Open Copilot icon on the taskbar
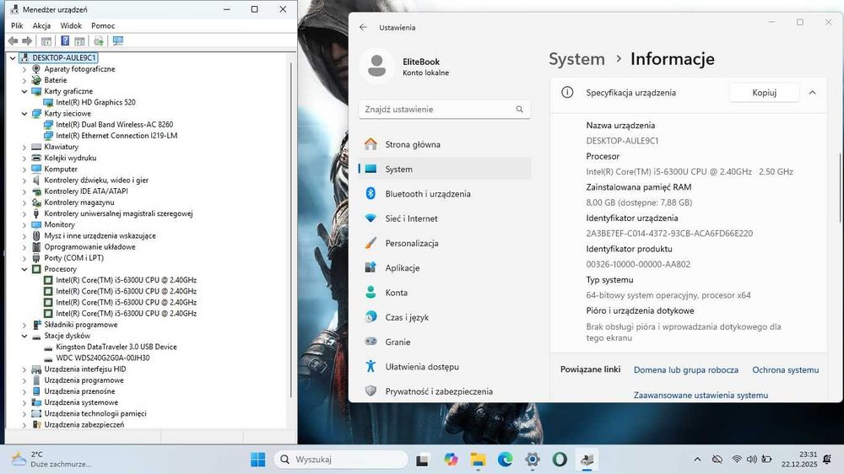Image resolution: width=844 pixels, height=474 pixels. (x=451, y=460)
